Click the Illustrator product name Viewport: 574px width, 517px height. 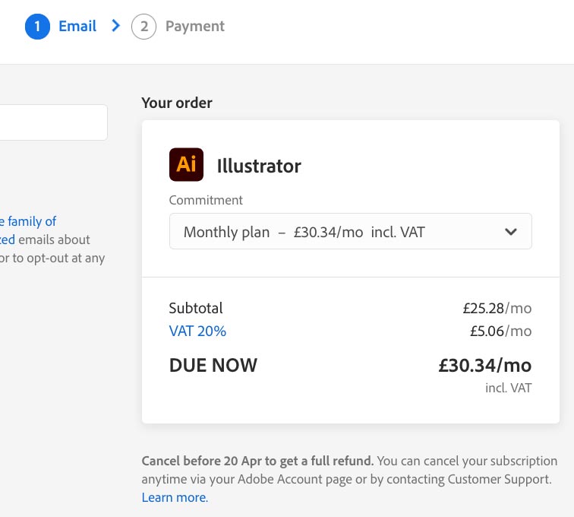[x=259, y=166]
